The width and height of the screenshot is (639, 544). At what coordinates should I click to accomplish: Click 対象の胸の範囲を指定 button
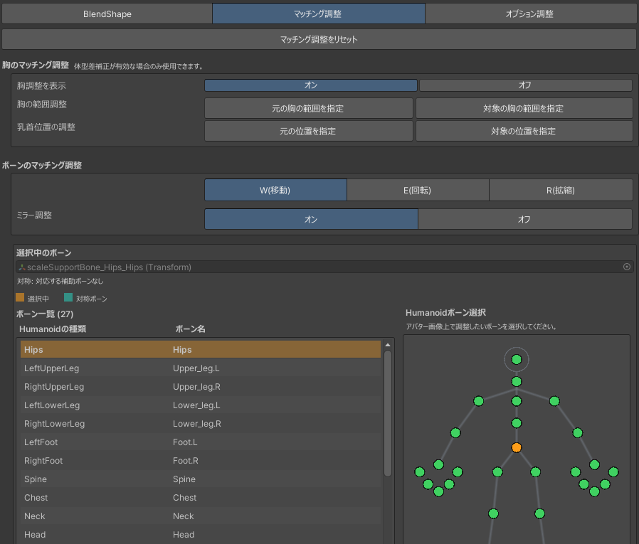524,108
